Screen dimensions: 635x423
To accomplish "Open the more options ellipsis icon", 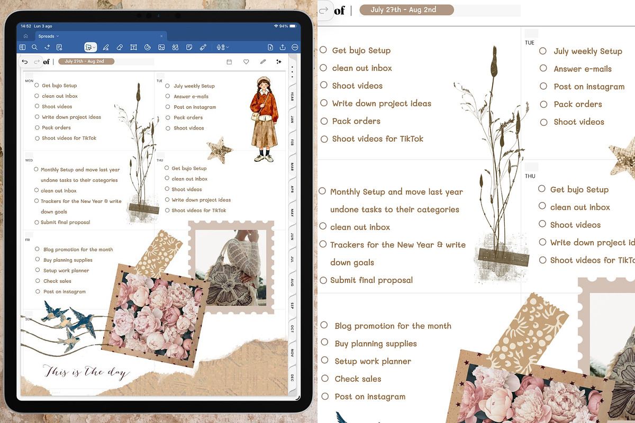I will point(295,47).
